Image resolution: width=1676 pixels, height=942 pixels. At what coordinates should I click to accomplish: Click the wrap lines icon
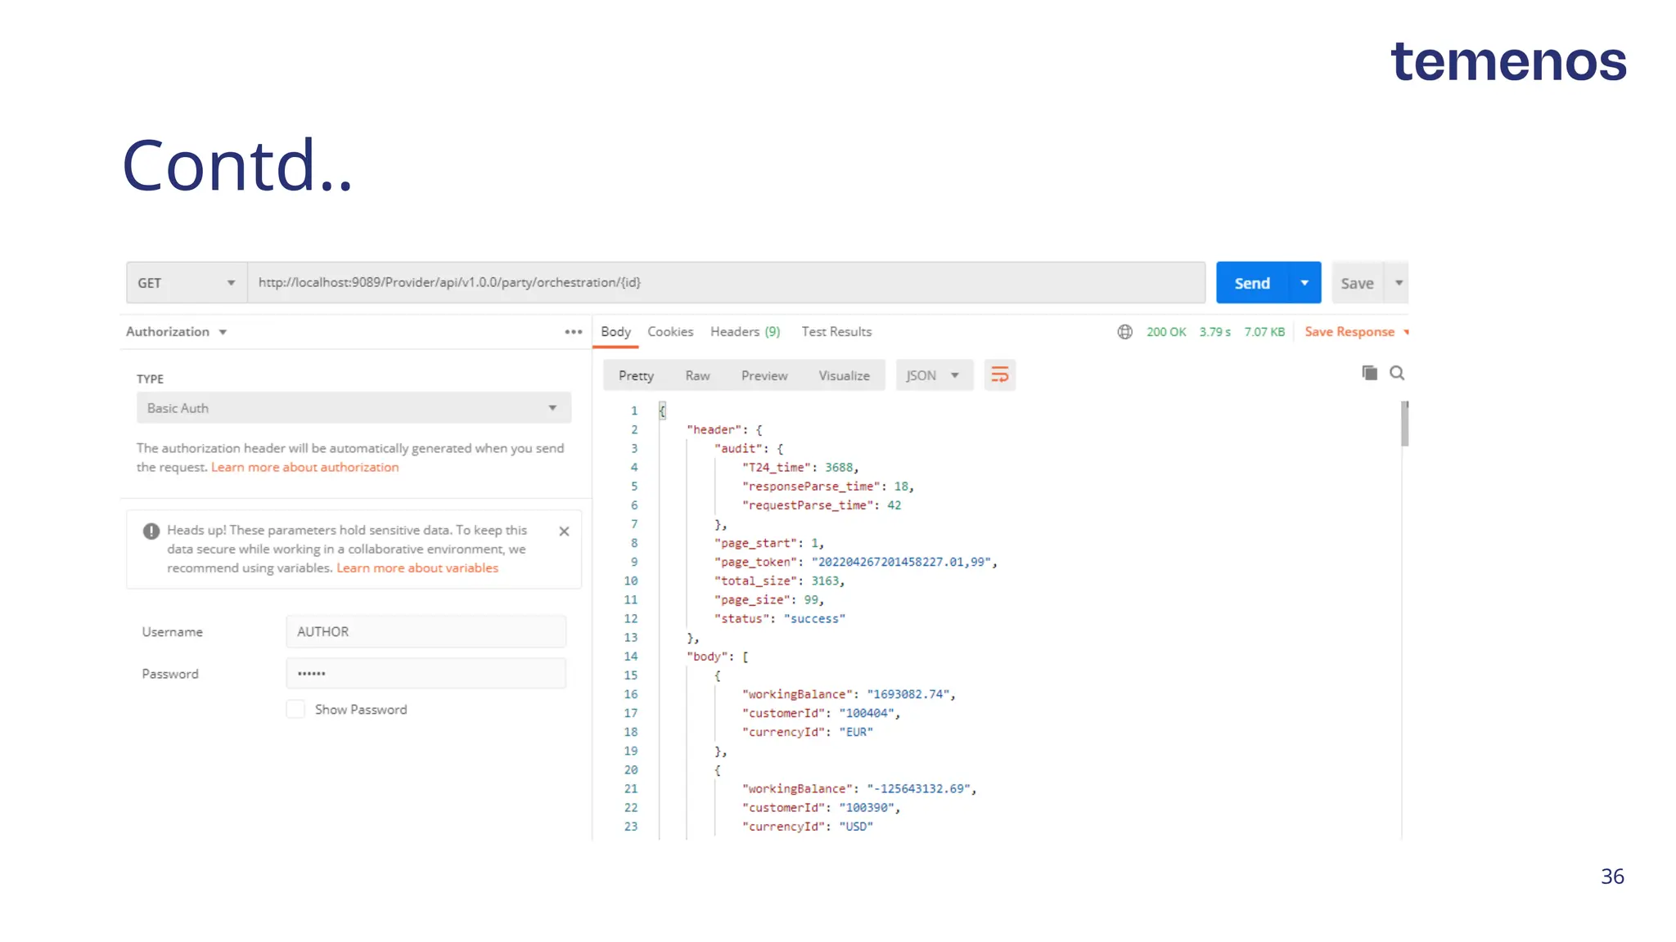(x=999, y=375)
